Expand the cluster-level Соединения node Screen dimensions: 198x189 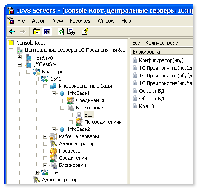(45, 158)
